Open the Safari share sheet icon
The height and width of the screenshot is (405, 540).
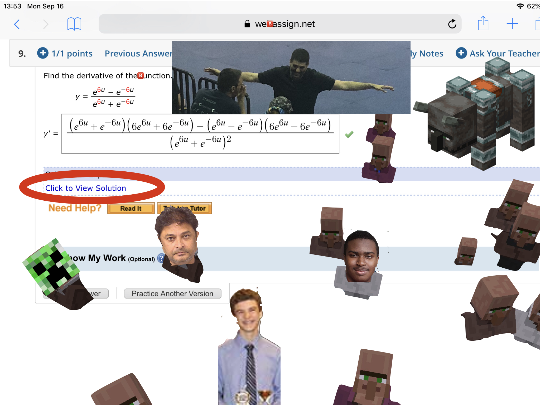[483, 24]
